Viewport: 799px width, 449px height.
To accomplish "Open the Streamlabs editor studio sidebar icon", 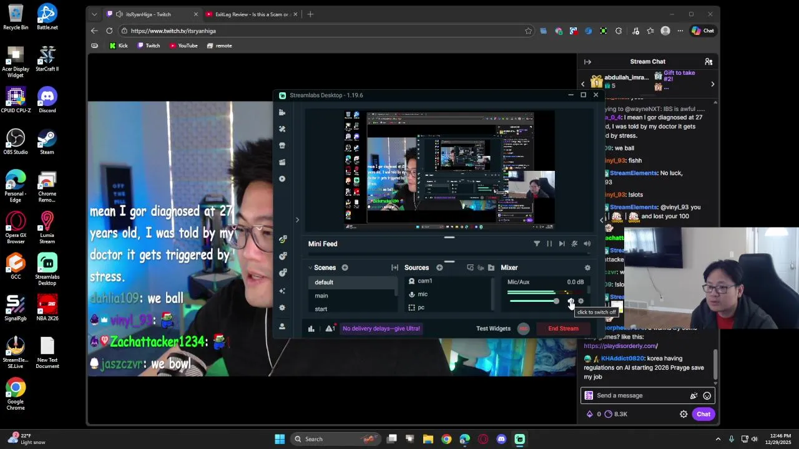I will pyautogui.click(x=282, y=112).
